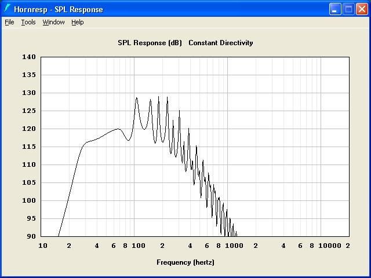
Task: Click the 90 dB axis label
Action: click(x=31, y=236)
